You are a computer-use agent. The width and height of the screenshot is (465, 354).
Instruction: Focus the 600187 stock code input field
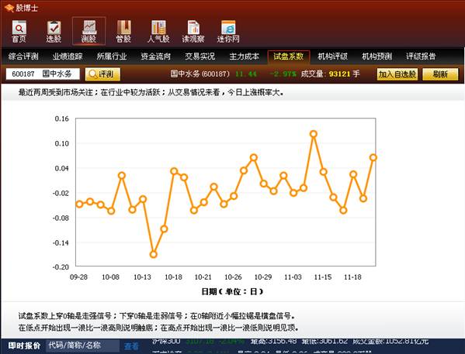(x=43, y=74)
